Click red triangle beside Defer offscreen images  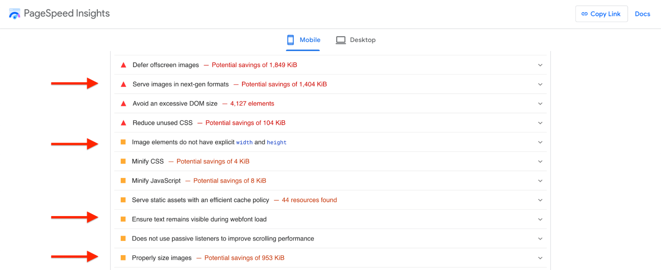click(x=123, y=65)
